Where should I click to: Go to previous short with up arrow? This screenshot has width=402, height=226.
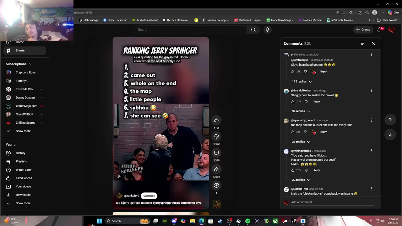[x=390, y=120]
